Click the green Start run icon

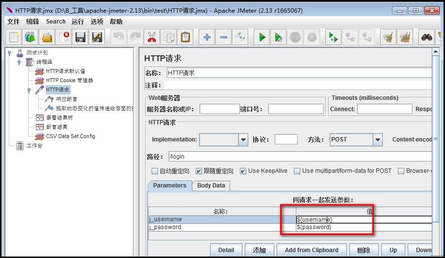point(262,37)
